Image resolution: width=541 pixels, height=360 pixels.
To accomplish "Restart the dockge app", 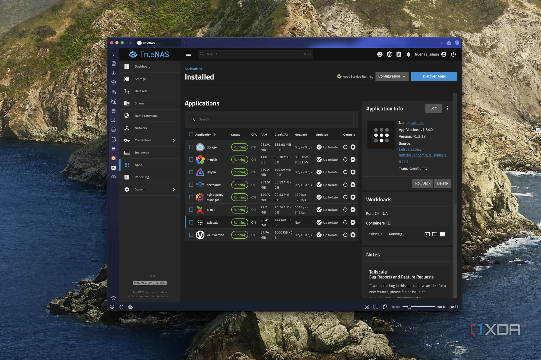I will (345, 147).
